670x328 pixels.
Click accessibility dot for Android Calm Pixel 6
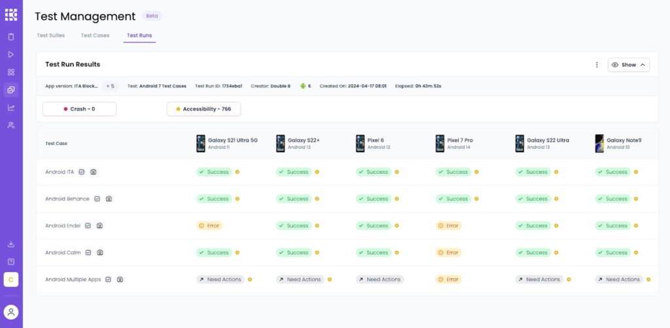(397, 252)
